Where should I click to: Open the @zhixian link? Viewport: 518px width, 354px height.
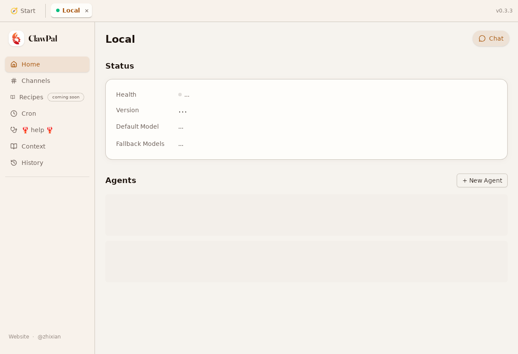tap(49, 337)
